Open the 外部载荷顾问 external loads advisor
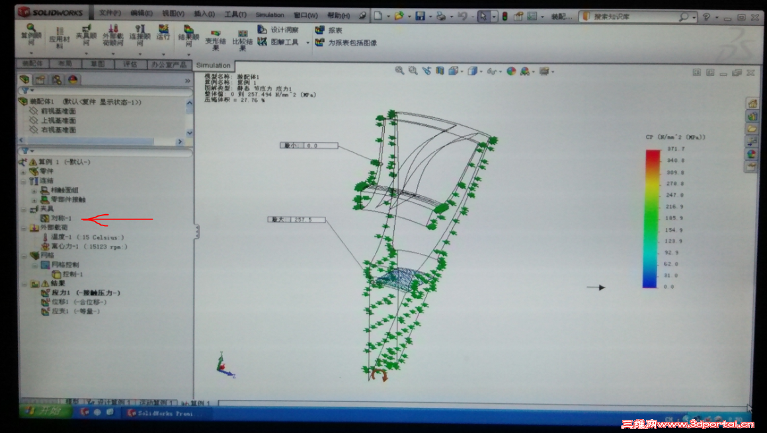 (x=113, y=35)
